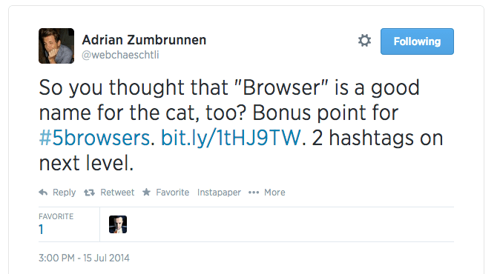This screenshot has height=274, width=500.
Task: Open the #5browsers hashtag
Action: tap(94, 138)
